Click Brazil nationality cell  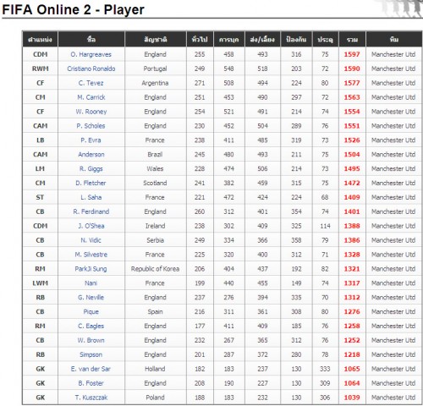[x=155, y=155]
